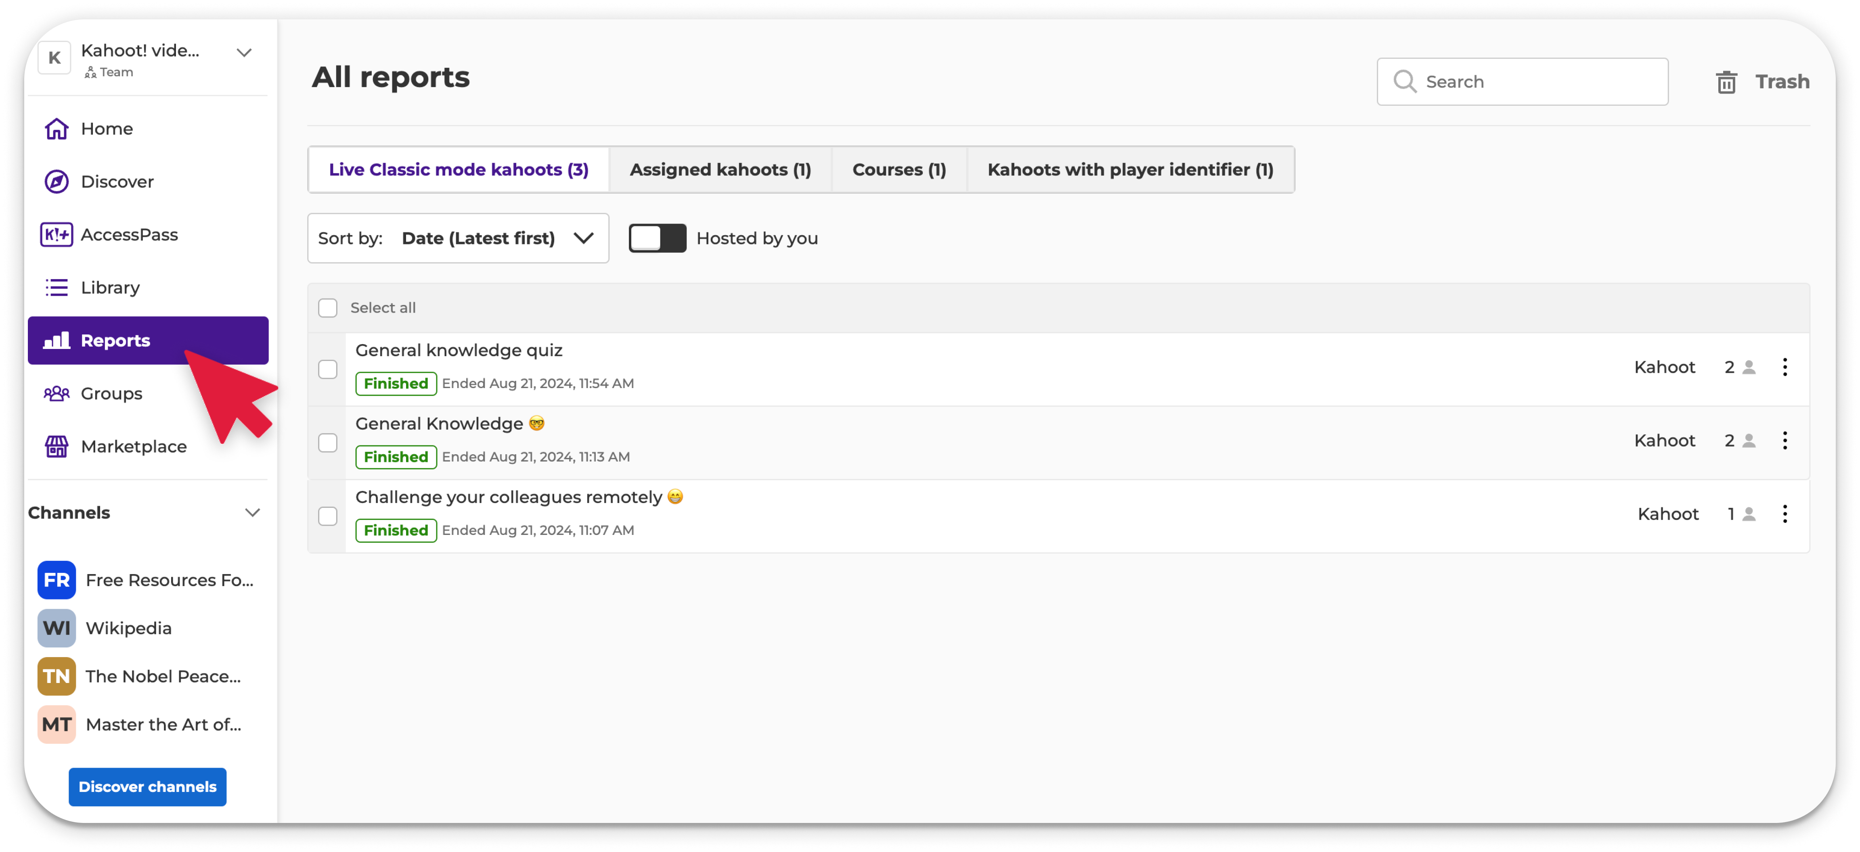Check the Select all checkbox

tap(328, 308)
